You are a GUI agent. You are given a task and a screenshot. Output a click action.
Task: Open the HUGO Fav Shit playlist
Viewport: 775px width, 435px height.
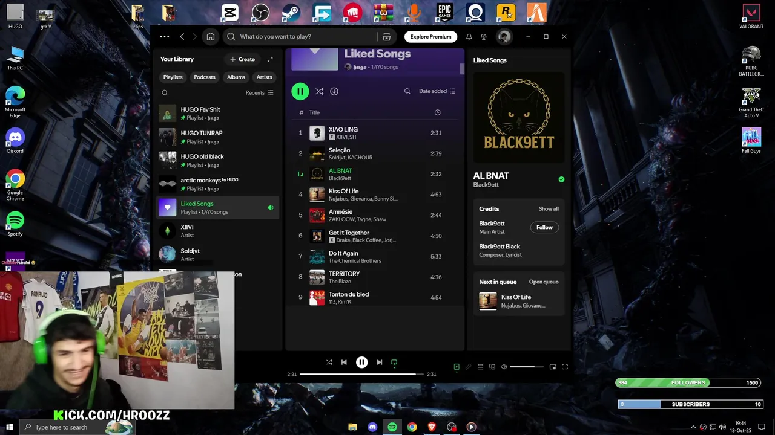pos(218,114)
